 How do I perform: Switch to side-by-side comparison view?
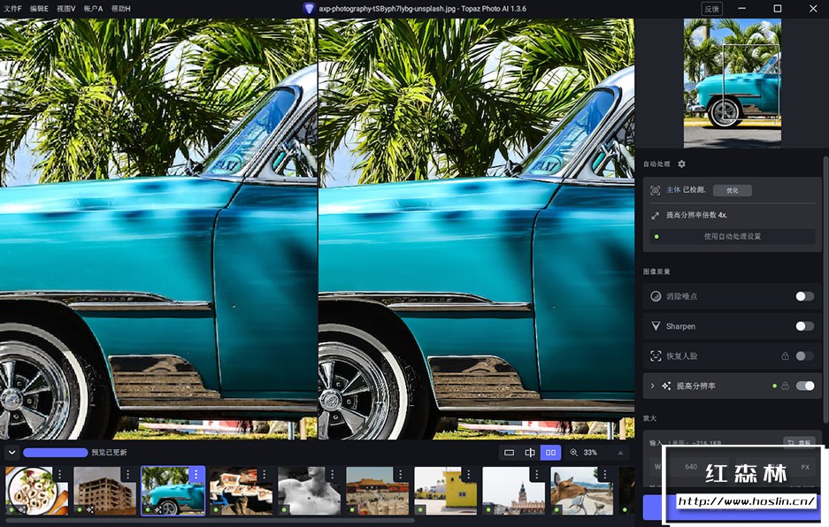550,453
